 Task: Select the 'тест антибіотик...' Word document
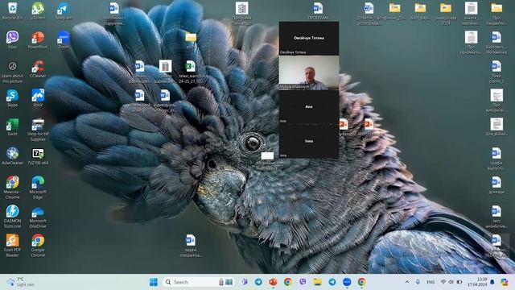[x=496, y=217]
